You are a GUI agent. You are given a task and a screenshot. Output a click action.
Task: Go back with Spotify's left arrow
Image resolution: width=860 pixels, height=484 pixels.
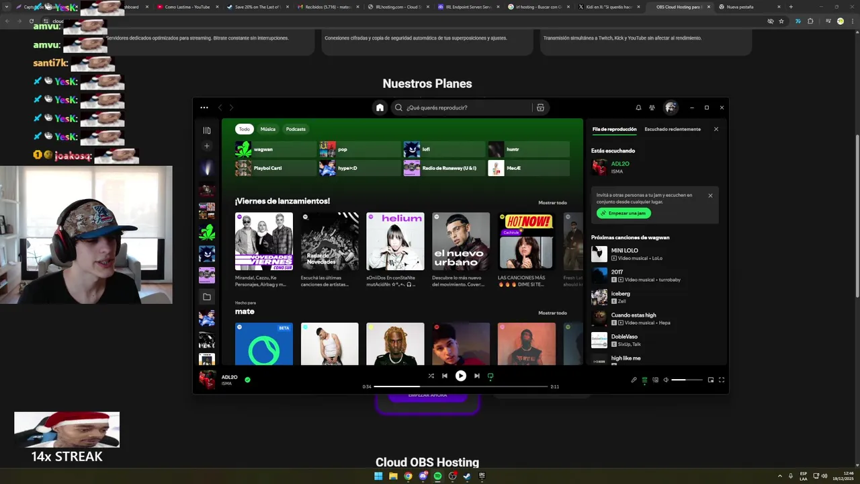[220, 108]
